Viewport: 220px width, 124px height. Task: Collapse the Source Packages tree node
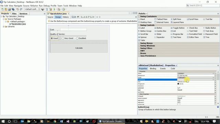(x=3, y=19)
